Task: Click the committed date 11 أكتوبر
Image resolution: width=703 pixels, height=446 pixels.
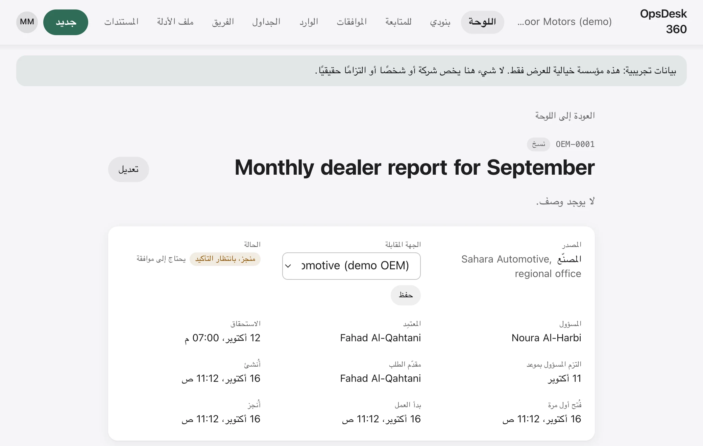Action: [564, 378]
